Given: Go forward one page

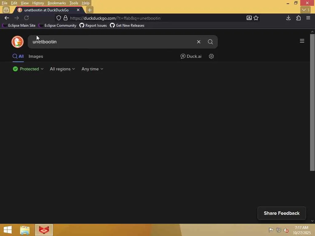Looking at the screenshot, I should point(17,18).
